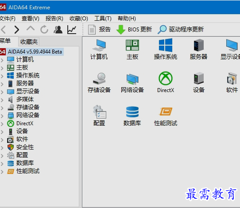Screen dimensions: 240x208
Task: Click the BIOS 更新 button
Action: 134,29
